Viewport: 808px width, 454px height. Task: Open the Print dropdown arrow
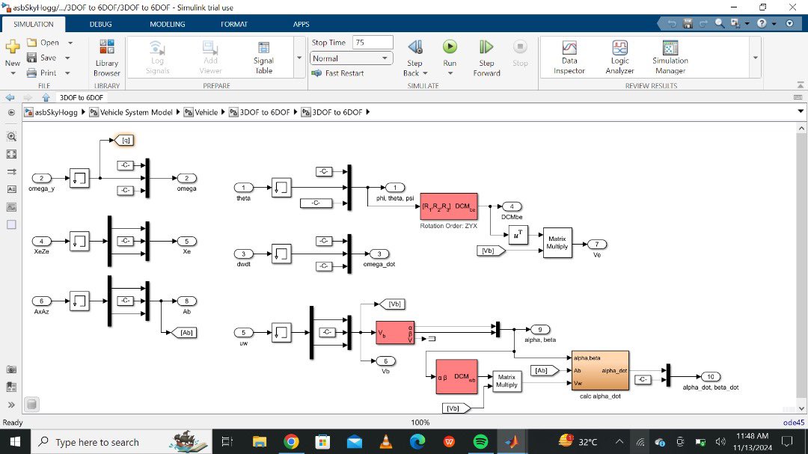[67, 73]
